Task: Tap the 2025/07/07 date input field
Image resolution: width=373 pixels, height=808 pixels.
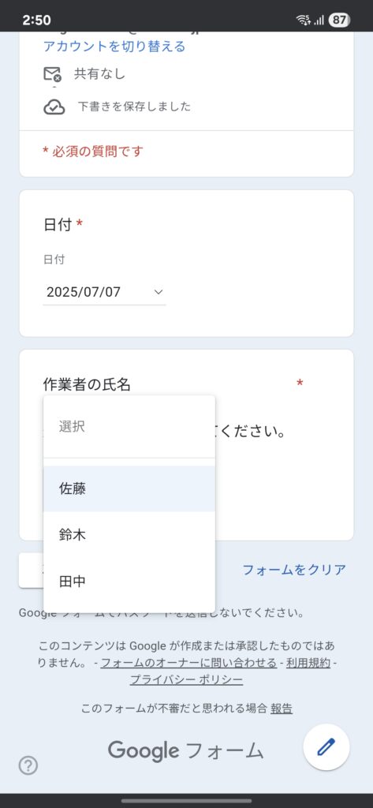Action: (105, 292)
